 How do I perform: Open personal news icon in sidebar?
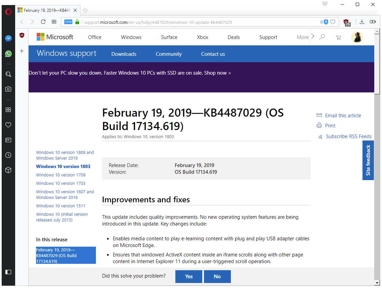(8, 140)
